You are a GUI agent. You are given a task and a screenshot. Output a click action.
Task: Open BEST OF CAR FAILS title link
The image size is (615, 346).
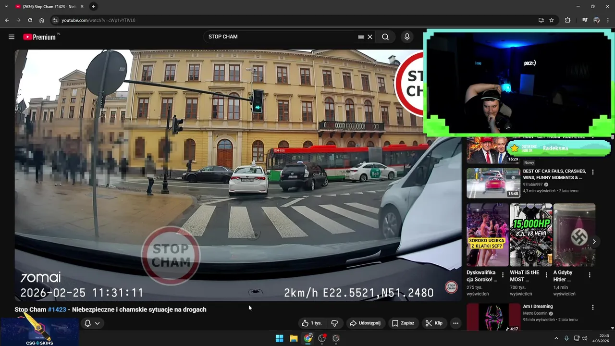coord(554,174)
